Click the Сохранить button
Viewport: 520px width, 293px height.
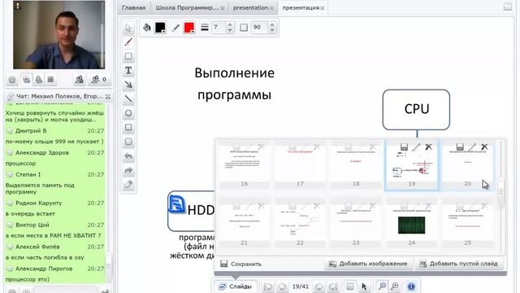(241, 264)
